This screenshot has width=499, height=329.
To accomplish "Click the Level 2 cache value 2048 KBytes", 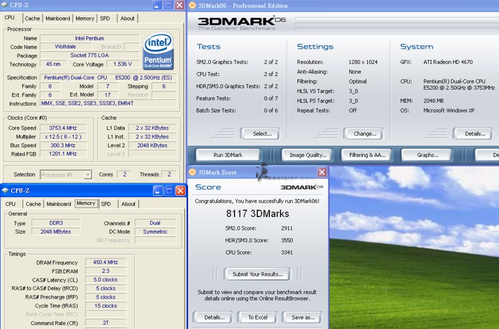I will (x=152, y=145).
